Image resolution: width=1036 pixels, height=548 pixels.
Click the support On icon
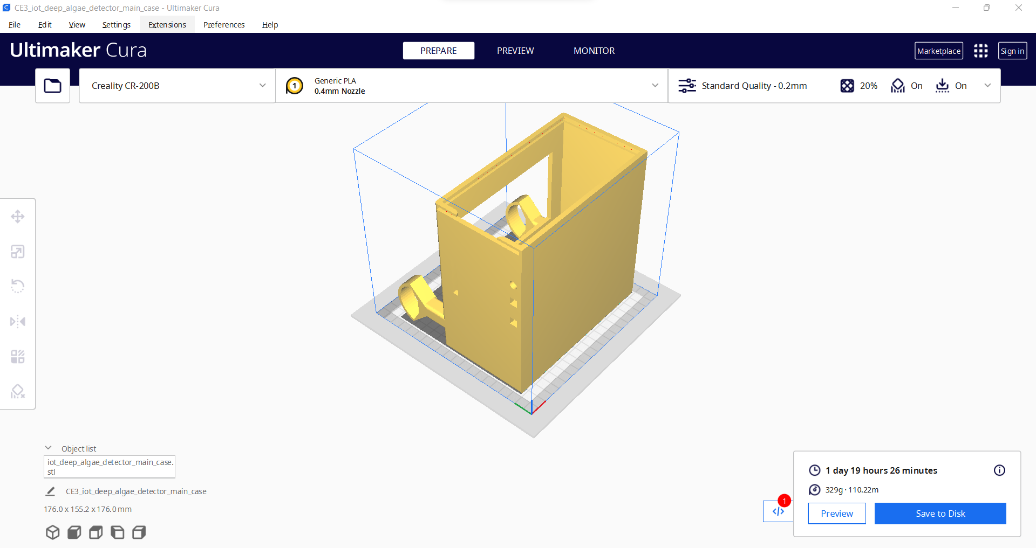point(898,86)
